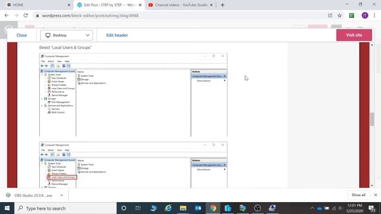Open the green browser extension icon
This screenshot has width=381, height=214.
click(352, 15)
